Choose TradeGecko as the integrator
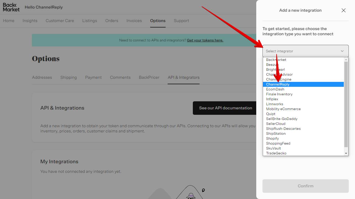The height and width of the screenshot is (199, 355). (x=303, y=153)
